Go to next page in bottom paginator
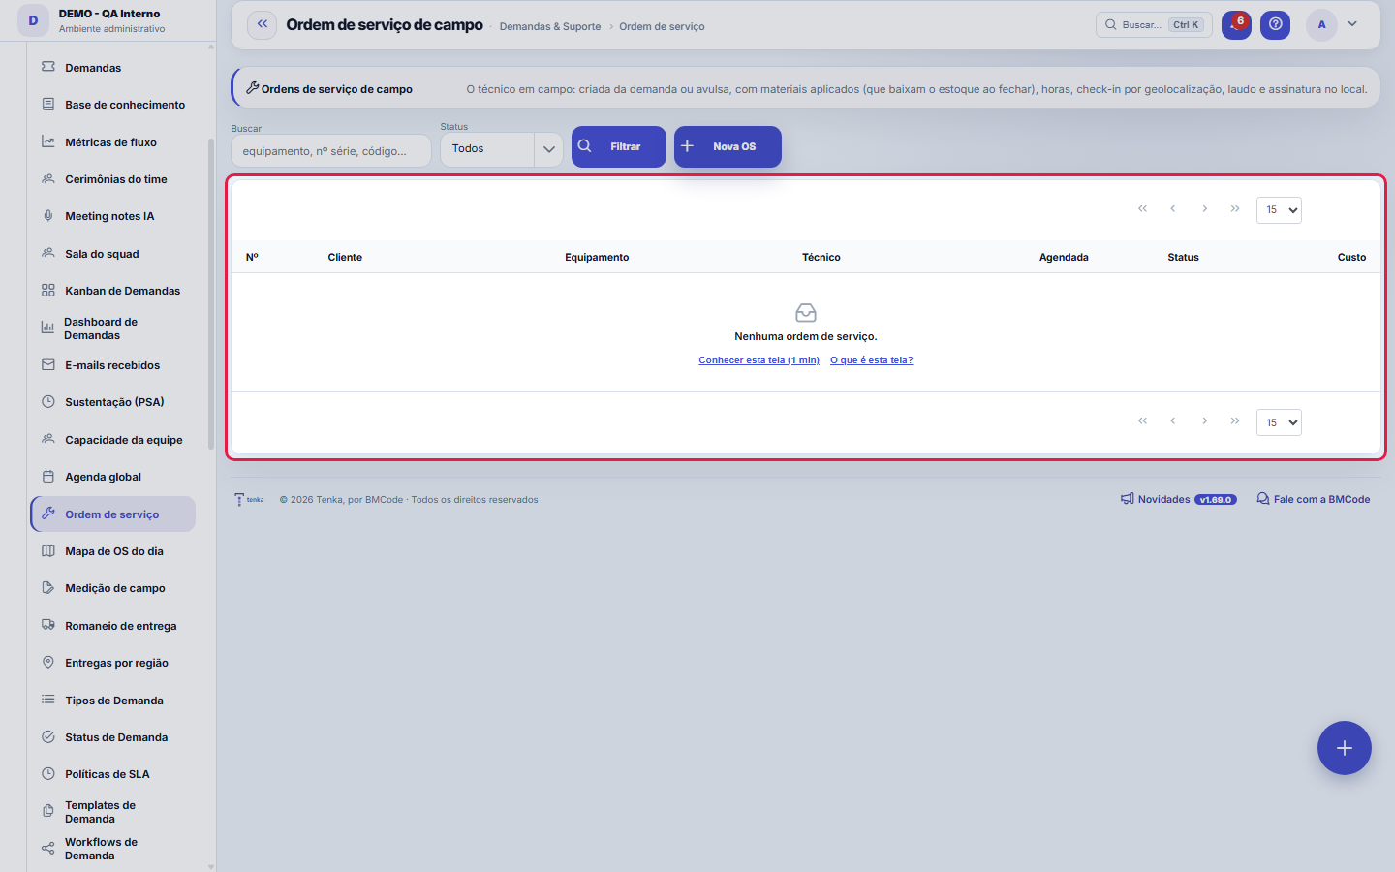The height and width of the screenshot is (872, 1395). (1204, 421)
